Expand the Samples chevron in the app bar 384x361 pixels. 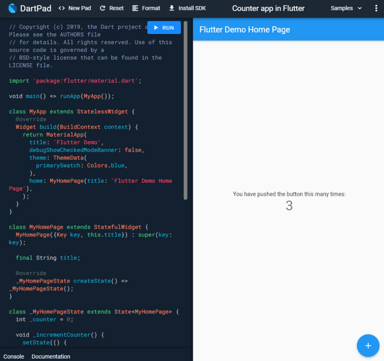[360, 8]
